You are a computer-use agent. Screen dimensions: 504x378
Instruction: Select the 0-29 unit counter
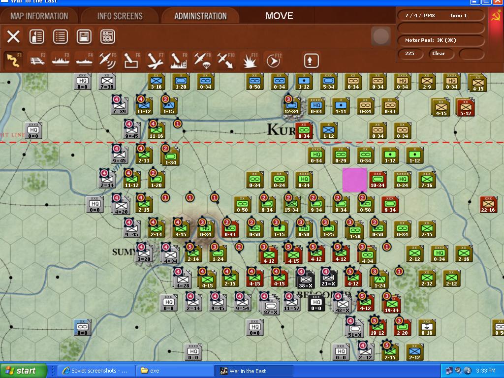[x=341, y=155]
